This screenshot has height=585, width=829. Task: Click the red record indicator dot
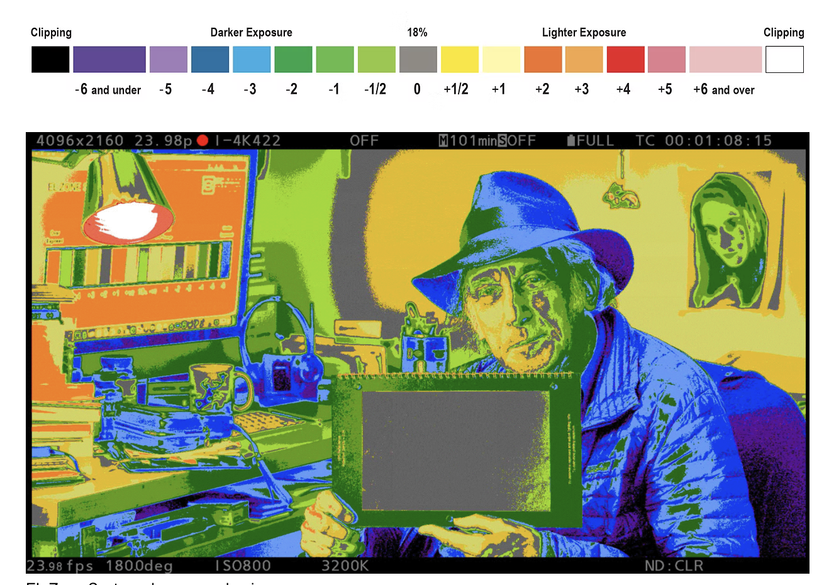coord(202,141)
